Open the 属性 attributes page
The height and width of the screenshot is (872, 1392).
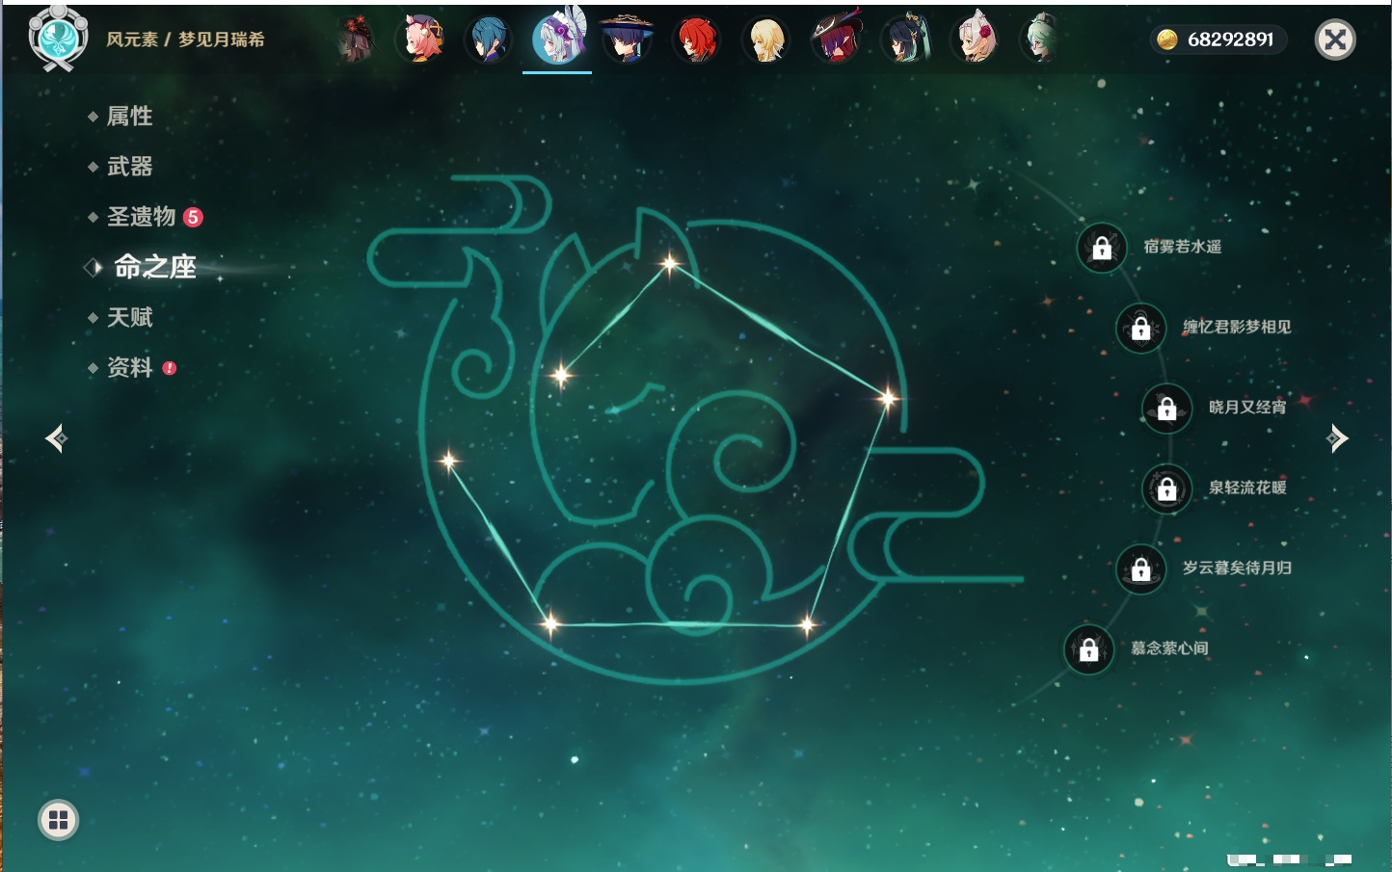129,117
